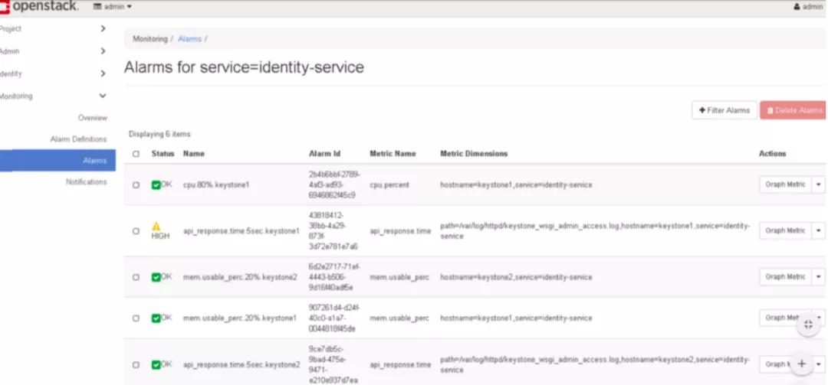The height and width of the screenshot is (385, 828).
Task: Collapse the Monitoring sidebar section
Action: (x=103, y=96)
